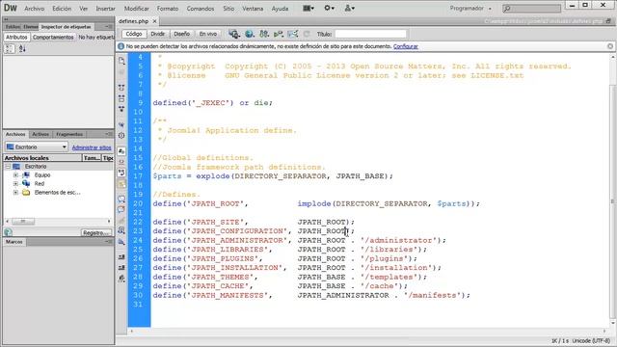617x347 pixels.
Task: Click balance braces icon
Action: click(x=121, y=136)
